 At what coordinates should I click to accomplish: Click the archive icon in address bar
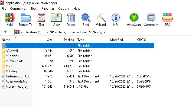click(17, 32)
